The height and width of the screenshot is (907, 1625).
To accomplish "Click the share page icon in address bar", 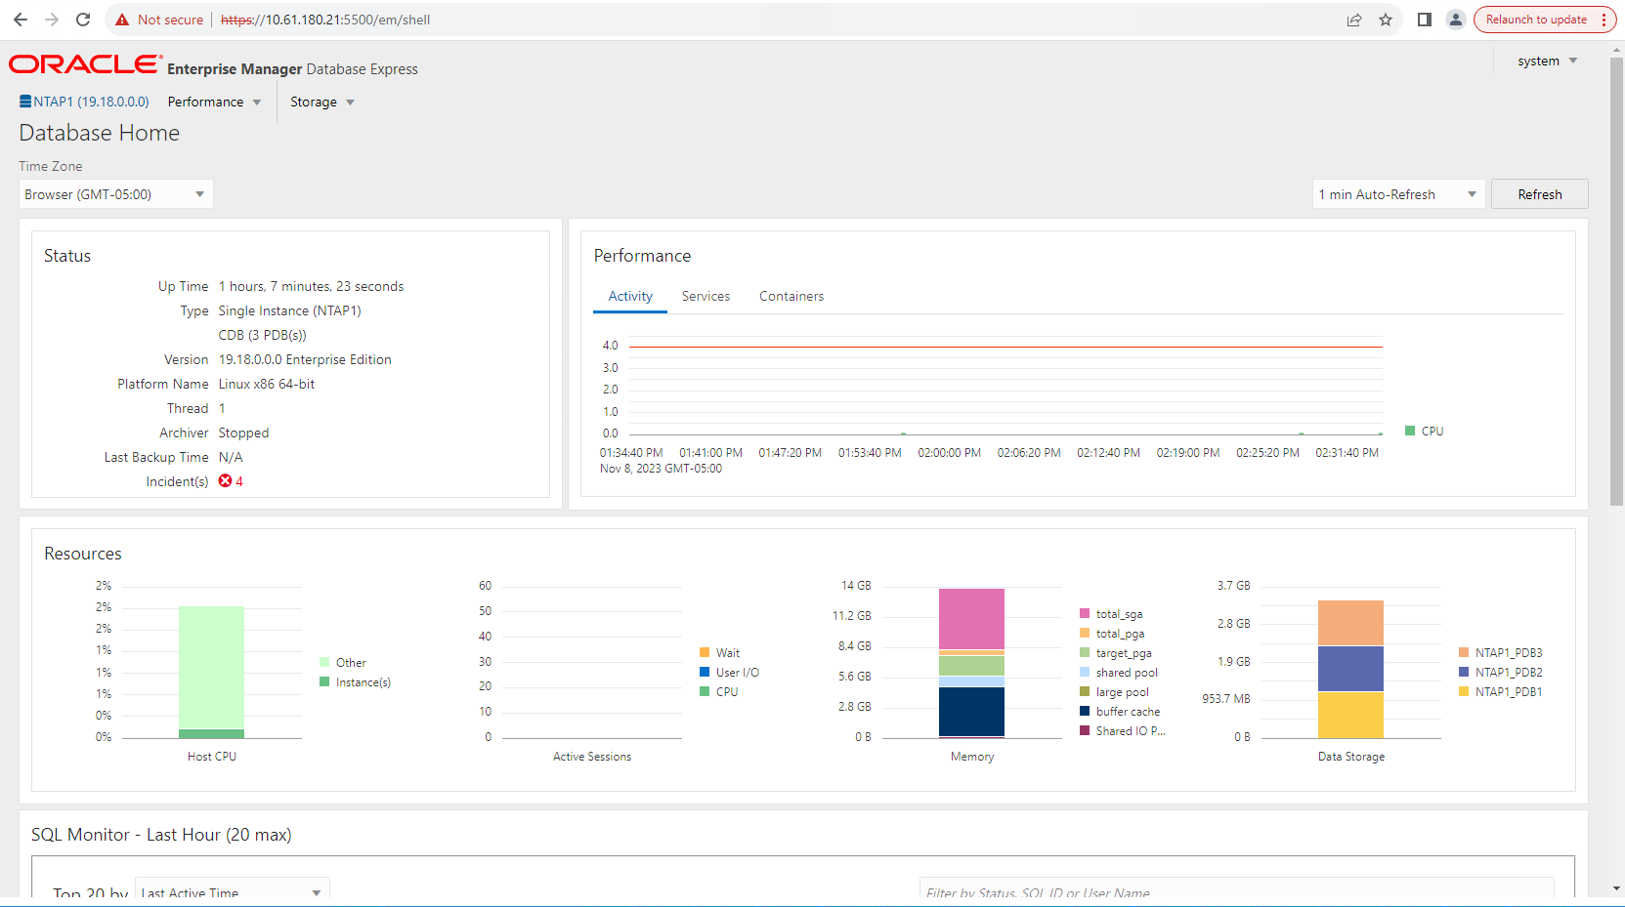I will (x=1354, y=20).
